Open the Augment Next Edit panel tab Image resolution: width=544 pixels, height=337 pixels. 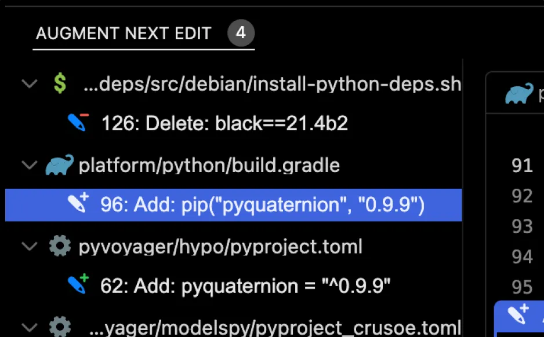coord(124,34)
